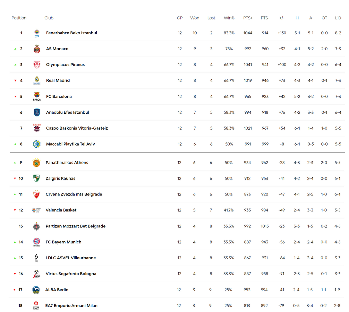Open the Partizan Mozzart Bet Belgrade link
The width and height of the screenshot is (349, 312).
tap(75, 226)
